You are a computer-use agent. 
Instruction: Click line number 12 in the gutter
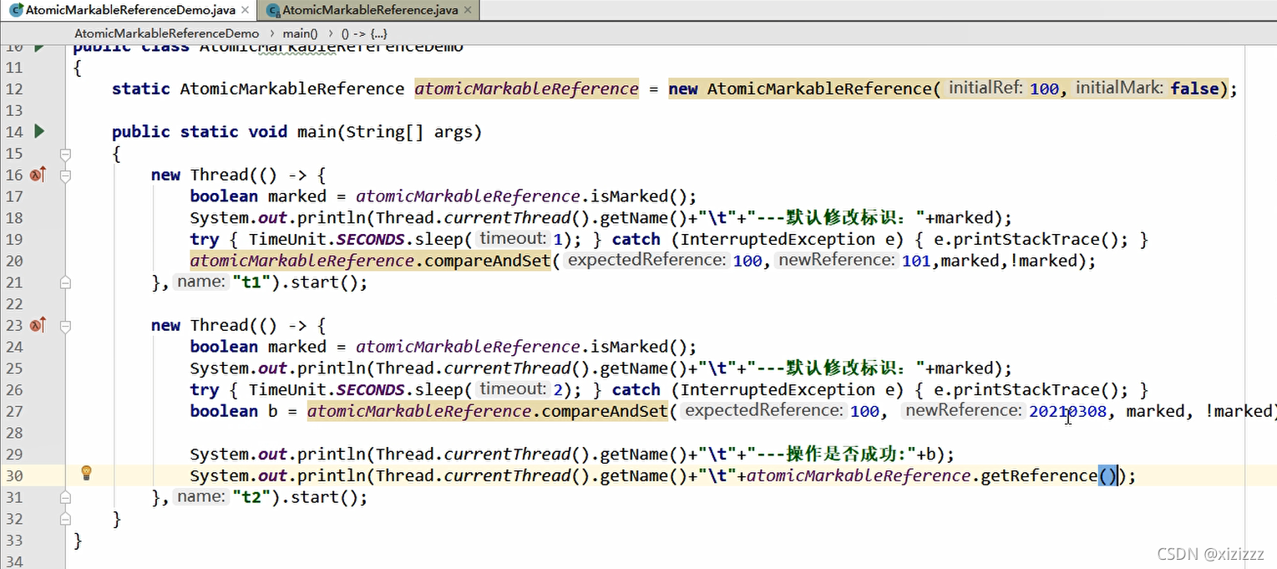[14, 89]
